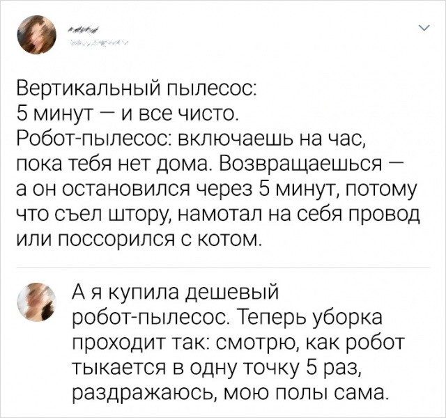
Task: Click the divider line between tweet and reply
Action: click(223, 268)
